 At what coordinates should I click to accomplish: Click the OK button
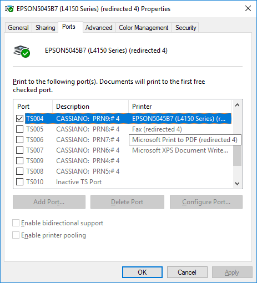(x=142, y=272)
